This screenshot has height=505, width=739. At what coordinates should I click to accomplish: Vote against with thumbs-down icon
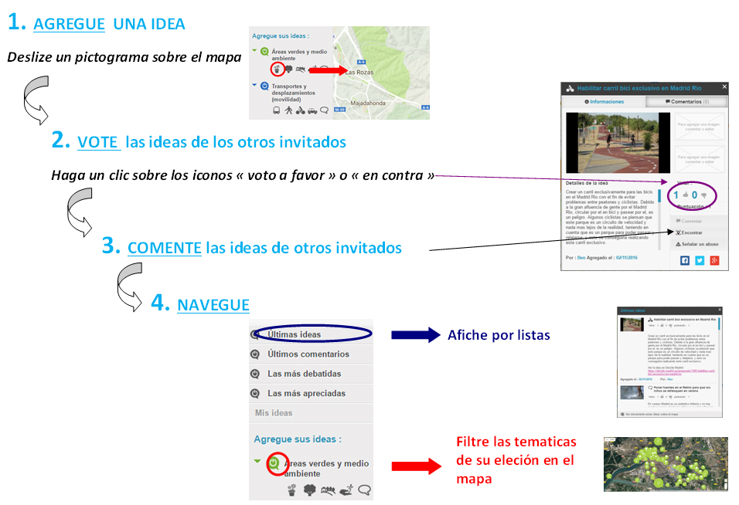705,195
